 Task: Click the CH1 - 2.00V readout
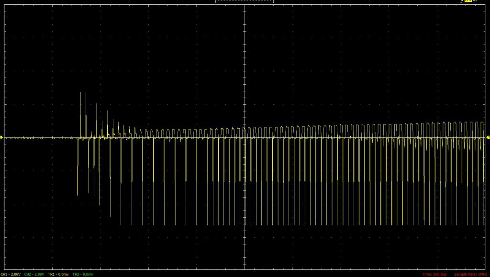pyautogui.click(x=11, y=274)
